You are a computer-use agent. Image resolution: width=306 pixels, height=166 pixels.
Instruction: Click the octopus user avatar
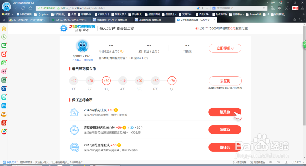click(x=82, y=46)
